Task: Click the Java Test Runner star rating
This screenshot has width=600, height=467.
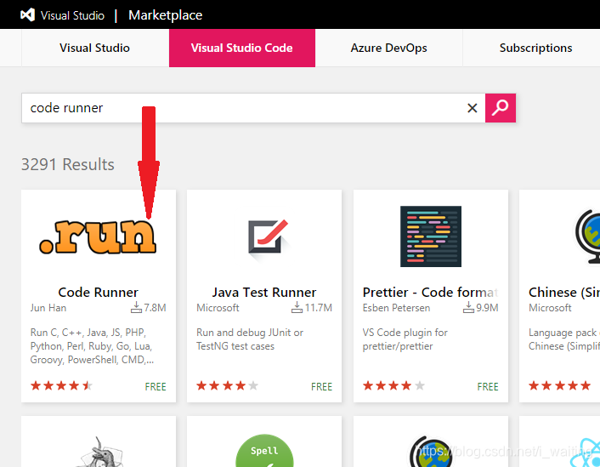Action: tap(227, 385)
